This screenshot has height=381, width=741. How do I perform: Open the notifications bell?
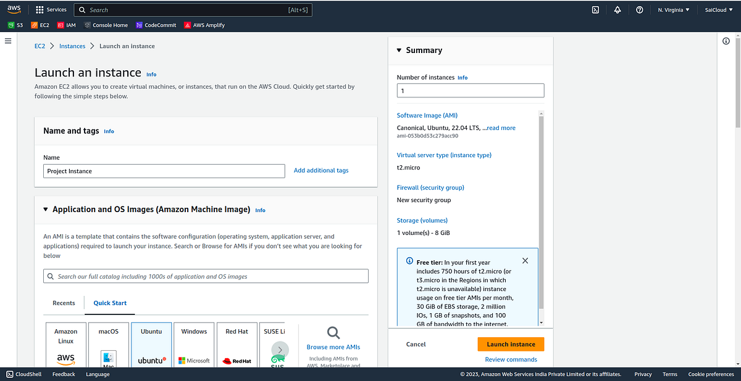[x=617, y=9]
